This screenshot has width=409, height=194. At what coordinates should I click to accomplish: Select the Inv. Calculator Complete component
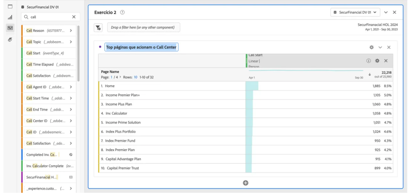(49, 166)
